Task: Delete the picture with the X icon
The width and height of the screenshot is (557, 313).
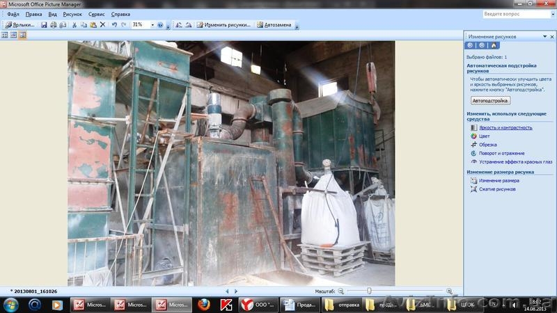Action: pos(102,25)
